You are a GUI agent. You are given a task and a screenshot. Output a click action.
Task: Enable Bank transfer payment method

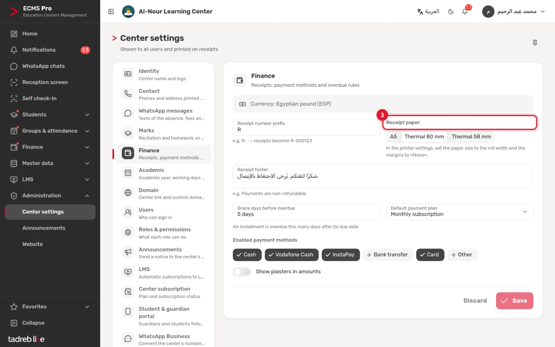click(x=388, y=255)
